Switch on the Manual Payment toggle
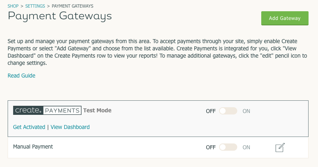Image resolution: width=318 pixels, height=167 pixels. click(228, 147)
